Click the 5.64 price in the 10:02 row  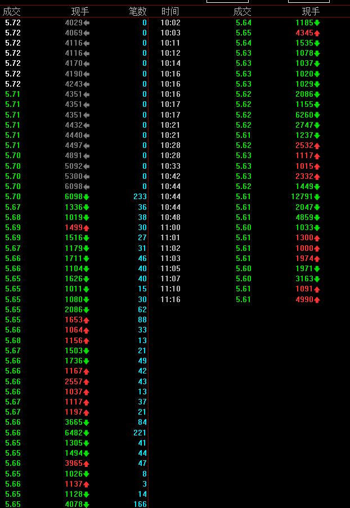pyautogui.click(x=244, y=23)
